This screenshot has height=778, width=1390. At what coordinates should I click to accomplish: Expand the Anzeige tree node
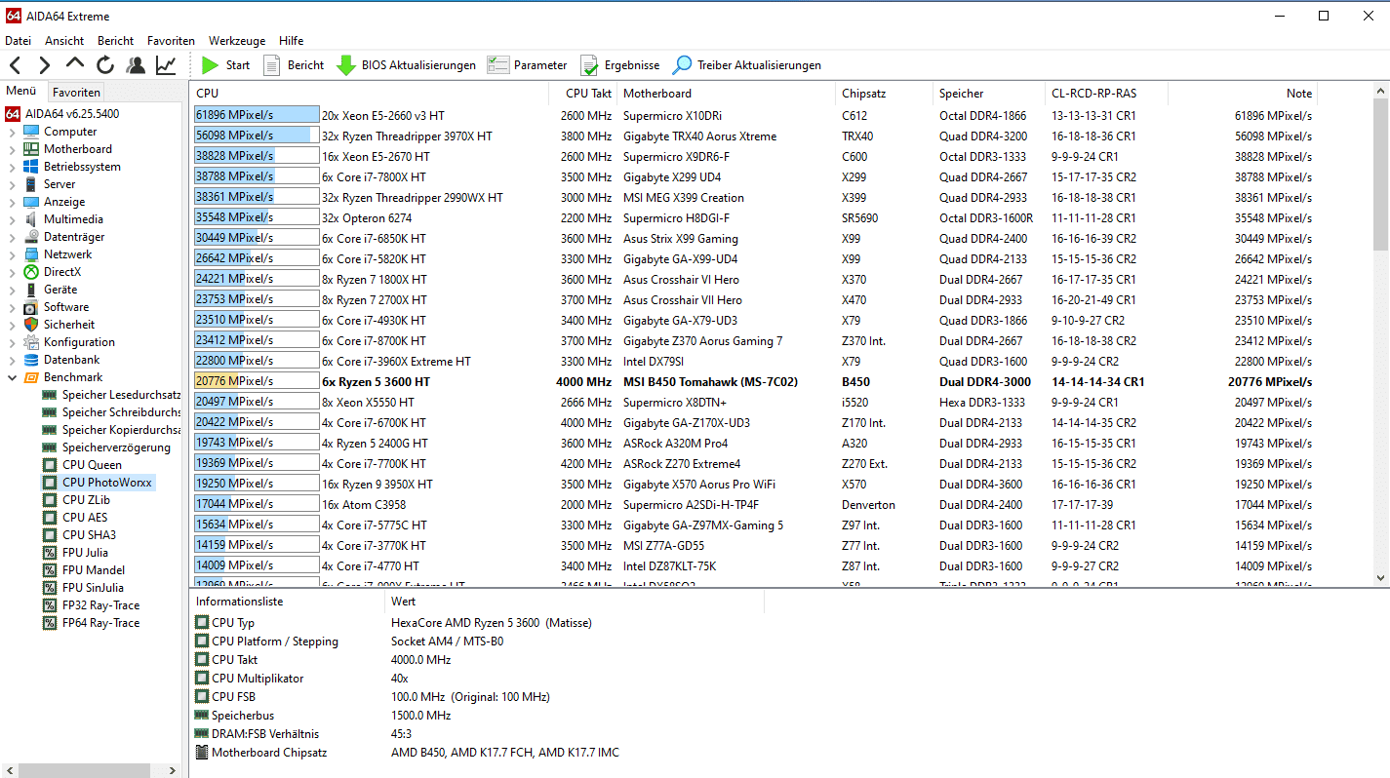[x=12, y=202]
